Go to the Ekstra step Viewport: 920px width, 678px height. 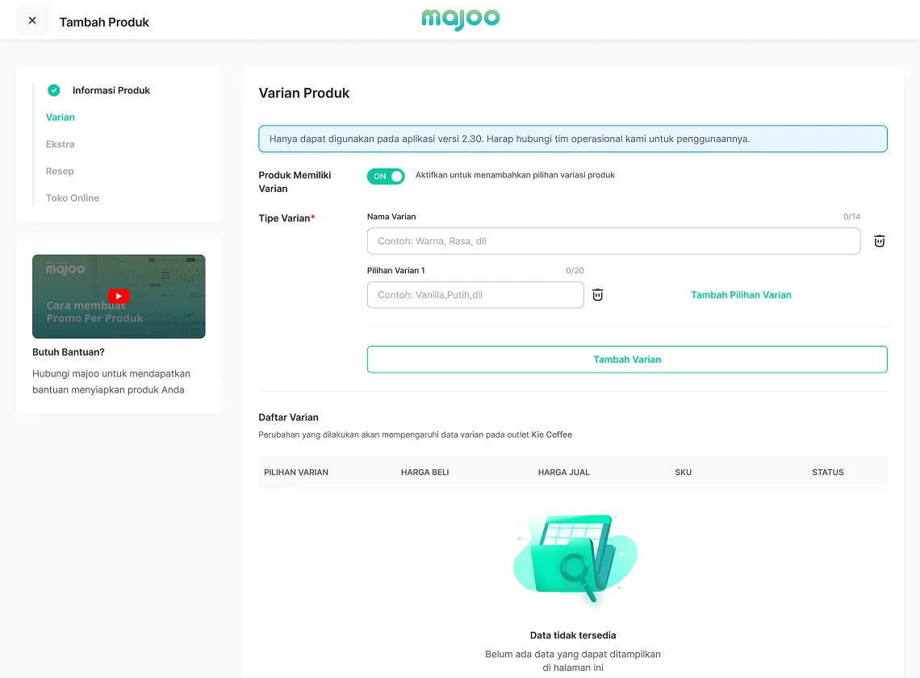[x=61, y=144]
